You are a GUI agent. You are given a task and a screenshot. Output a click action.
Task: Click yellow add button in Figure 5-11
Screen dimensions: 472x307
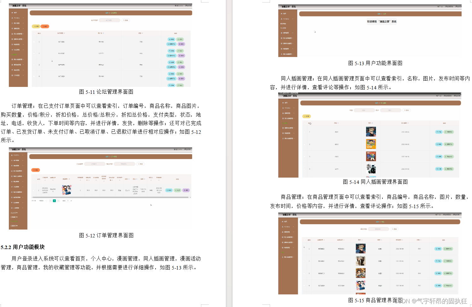pos(36,26)
